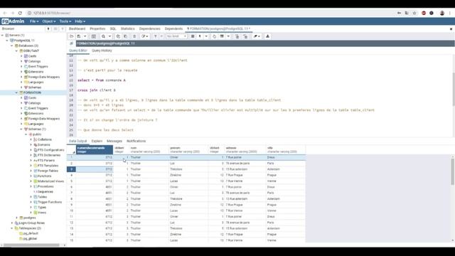455x256 pixels.
Task: Reload the page in Chrome
Action: pos(20,13)
